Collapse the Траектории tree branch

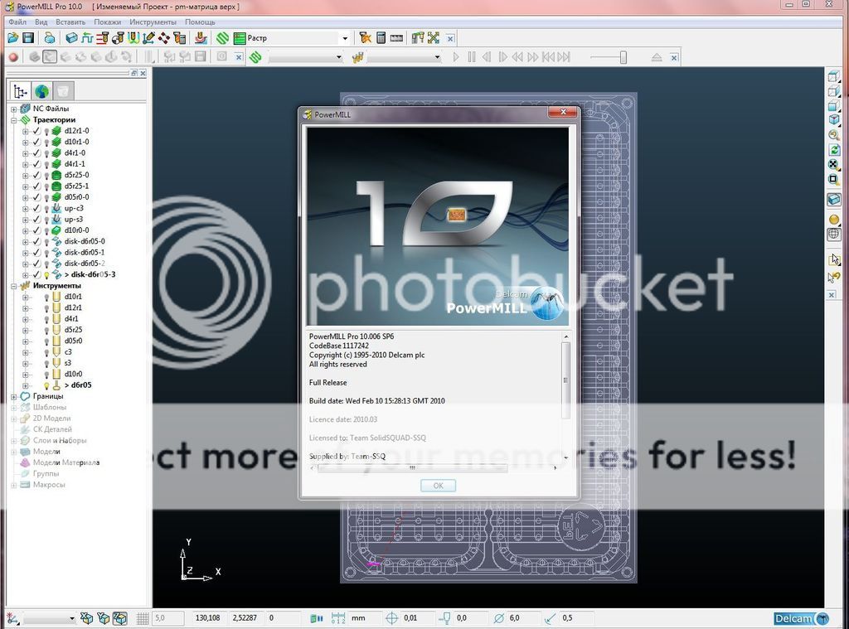(14, 120)
